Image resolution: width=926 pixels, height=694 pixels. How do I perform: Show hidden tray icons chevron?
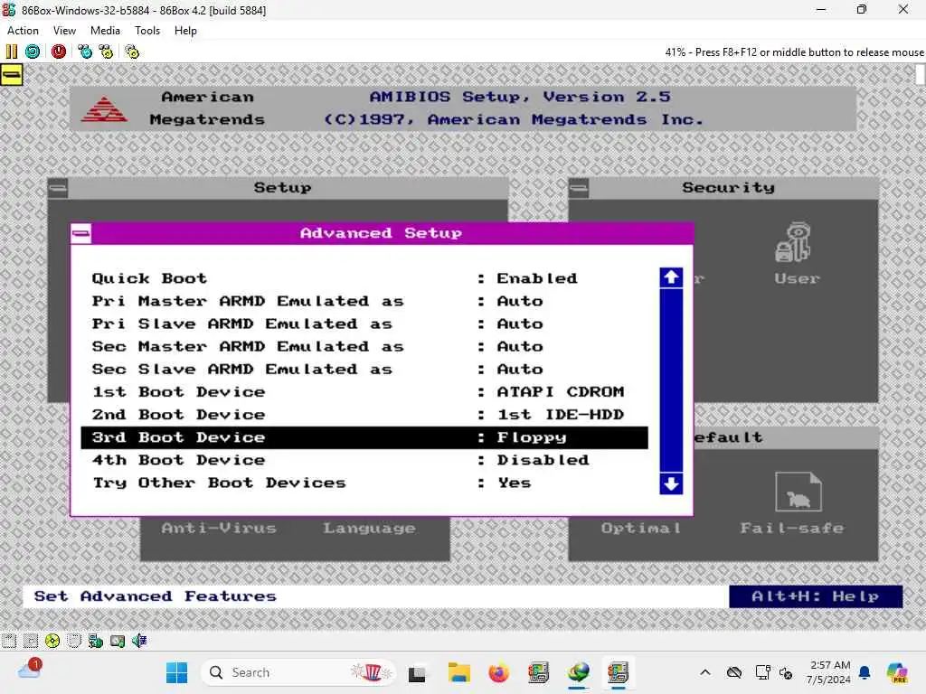[x=705, y=672]
